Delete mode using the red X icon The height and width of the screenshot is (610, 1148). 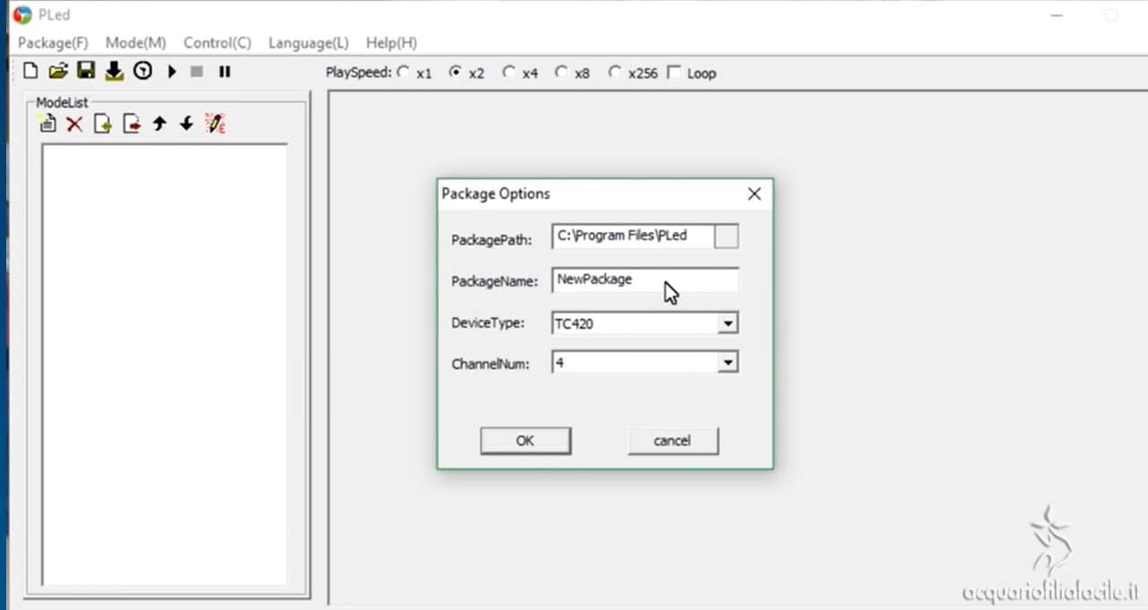(74, 125)
